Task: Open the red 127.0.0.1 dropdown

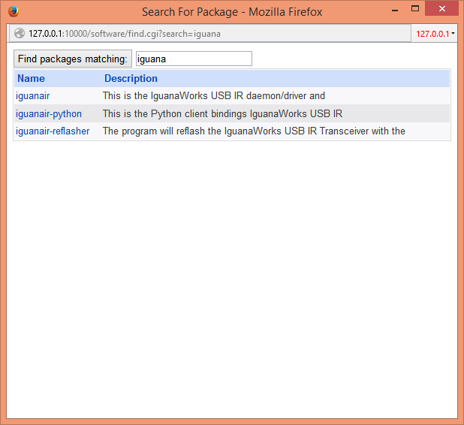Action: click(435, 34)
